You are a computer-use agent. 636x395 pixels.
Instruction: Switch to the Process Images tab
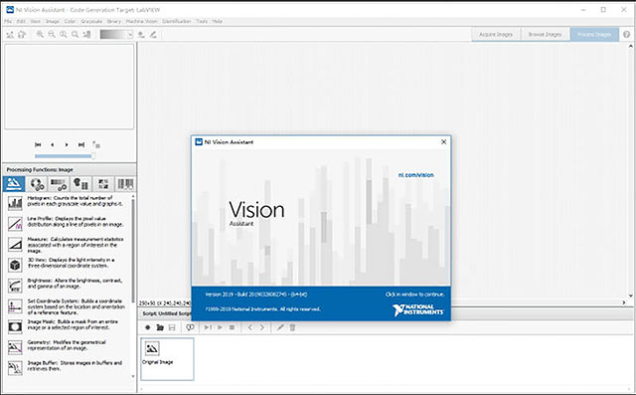594,35
